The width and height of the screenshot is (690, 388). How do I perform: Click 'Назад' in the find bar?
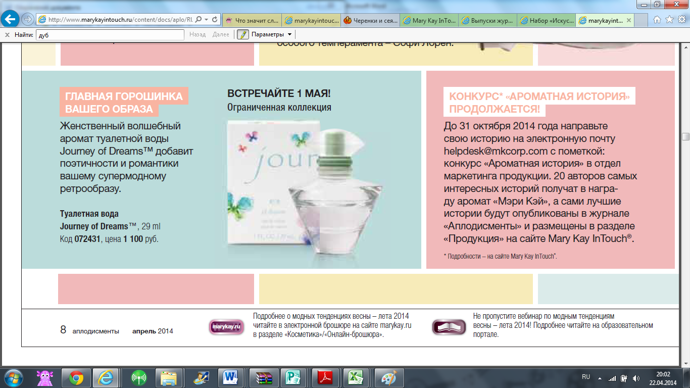point(198,34)
